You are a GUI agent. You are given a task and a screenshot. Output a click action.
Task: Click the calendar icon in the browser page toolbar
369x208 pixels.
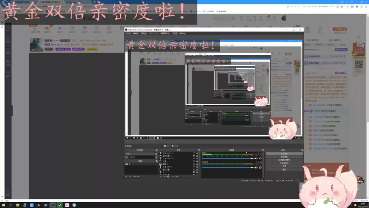[x=97, y=28]
